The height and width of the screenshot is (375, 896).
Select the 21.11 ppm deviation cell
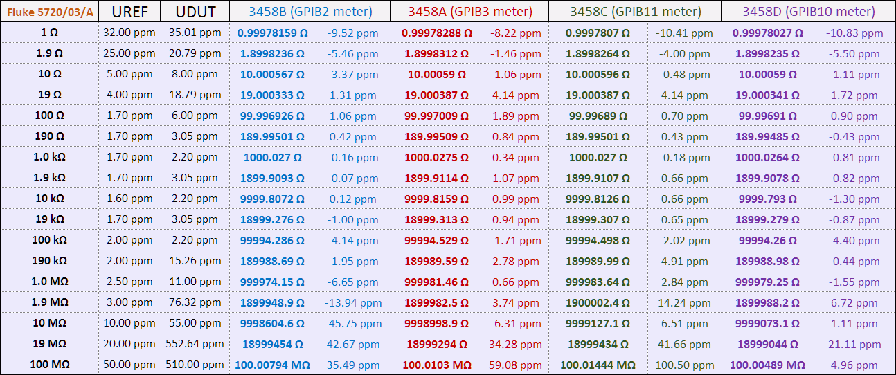pyautogui.click(x=854, y=345)
